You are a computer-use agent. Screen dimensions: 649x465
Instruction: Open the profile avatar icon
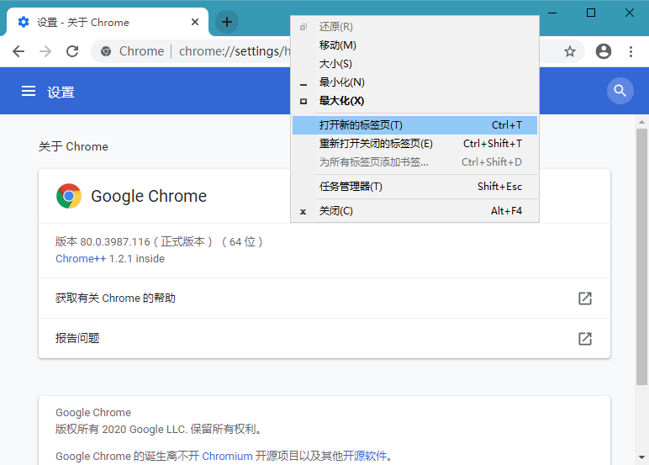pos(603,51)
